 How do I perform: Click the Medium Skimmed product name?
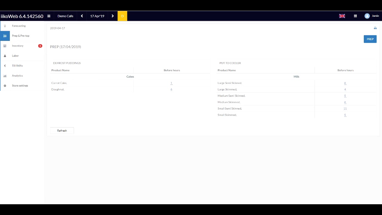pyautogui.click(x=229, y=102)
